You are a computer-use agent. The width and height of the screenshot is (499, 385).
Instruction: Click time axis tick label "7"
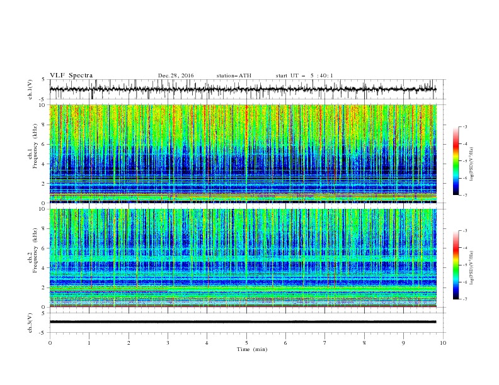325,343
